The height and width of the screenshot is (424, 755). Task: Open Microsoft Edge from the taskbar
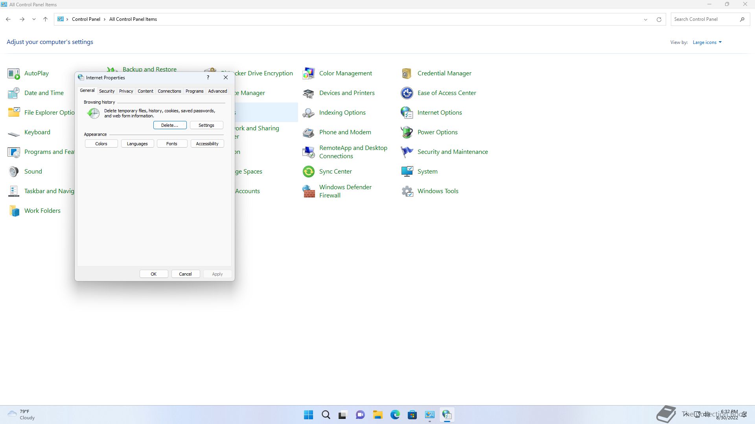[395, 415]
